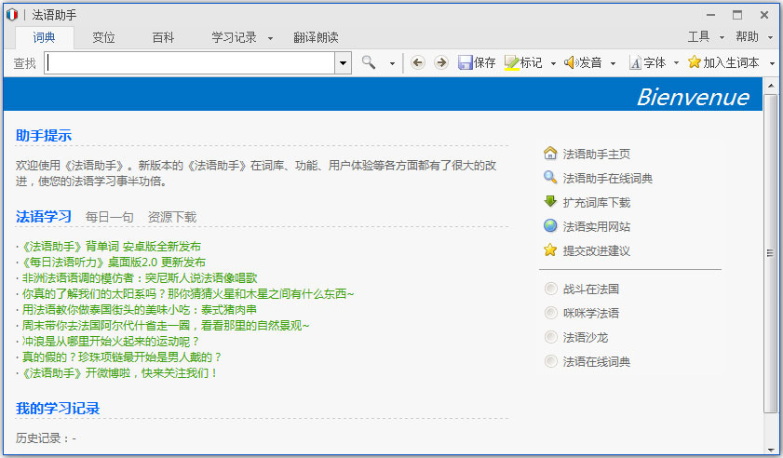Viewport: 783px width, 458px height.
Task: Select the 资源下载 section tab
Action: 171,217
